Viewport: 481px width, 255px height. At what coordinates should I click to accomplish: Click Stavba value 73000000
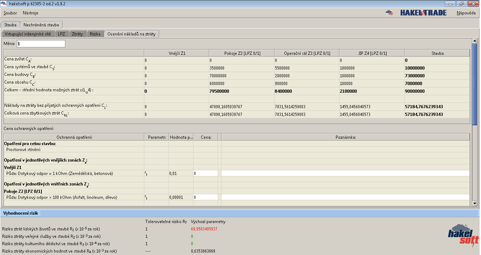tap(415, 76)
